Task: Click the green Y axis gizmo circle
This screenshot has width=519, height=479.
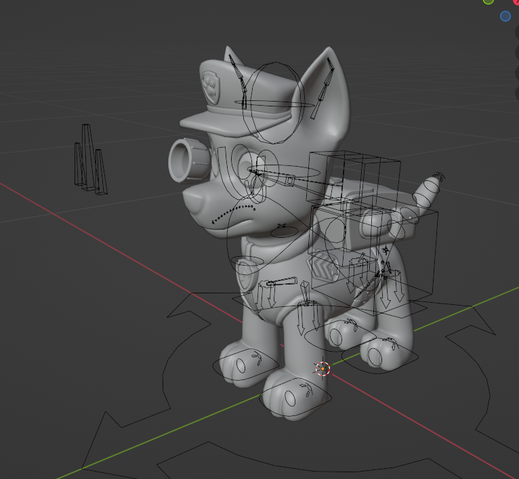Action: point(489,1)
